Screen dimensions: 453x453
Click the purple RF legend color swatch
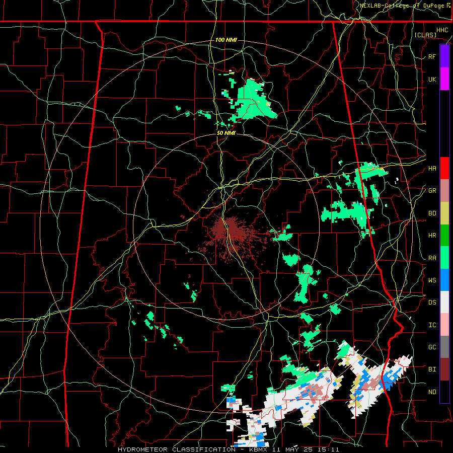click(444, 56)
